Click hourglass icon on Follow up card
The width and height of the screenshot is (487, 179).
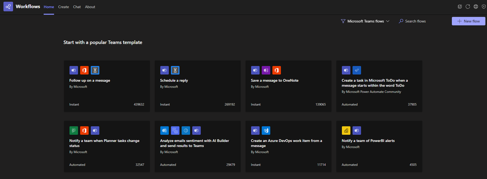[x=95, y=71]
